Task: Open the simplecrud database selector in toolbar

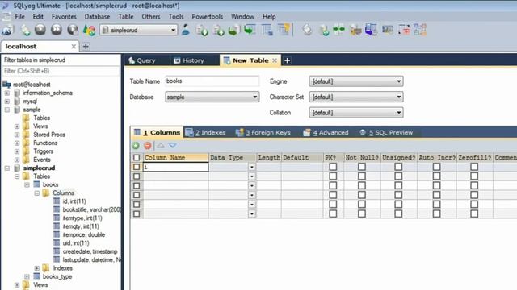Action: (x=138, y=30)
